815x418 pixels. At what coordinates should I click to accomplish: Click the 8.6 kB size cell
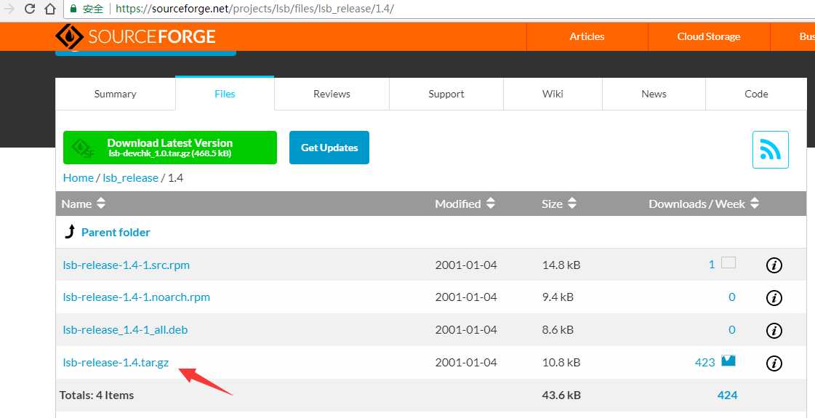[x=557, y=329]
